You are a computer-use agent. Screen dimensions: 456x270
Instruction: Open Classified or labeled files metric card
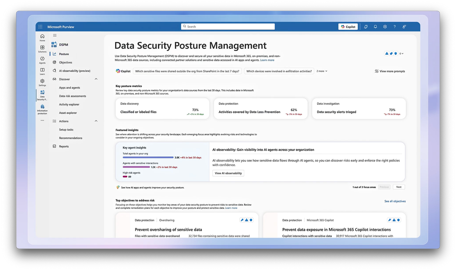162,108
